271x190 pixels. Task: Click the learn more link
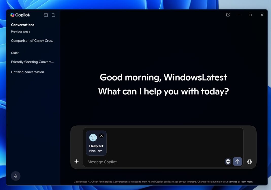246,182
